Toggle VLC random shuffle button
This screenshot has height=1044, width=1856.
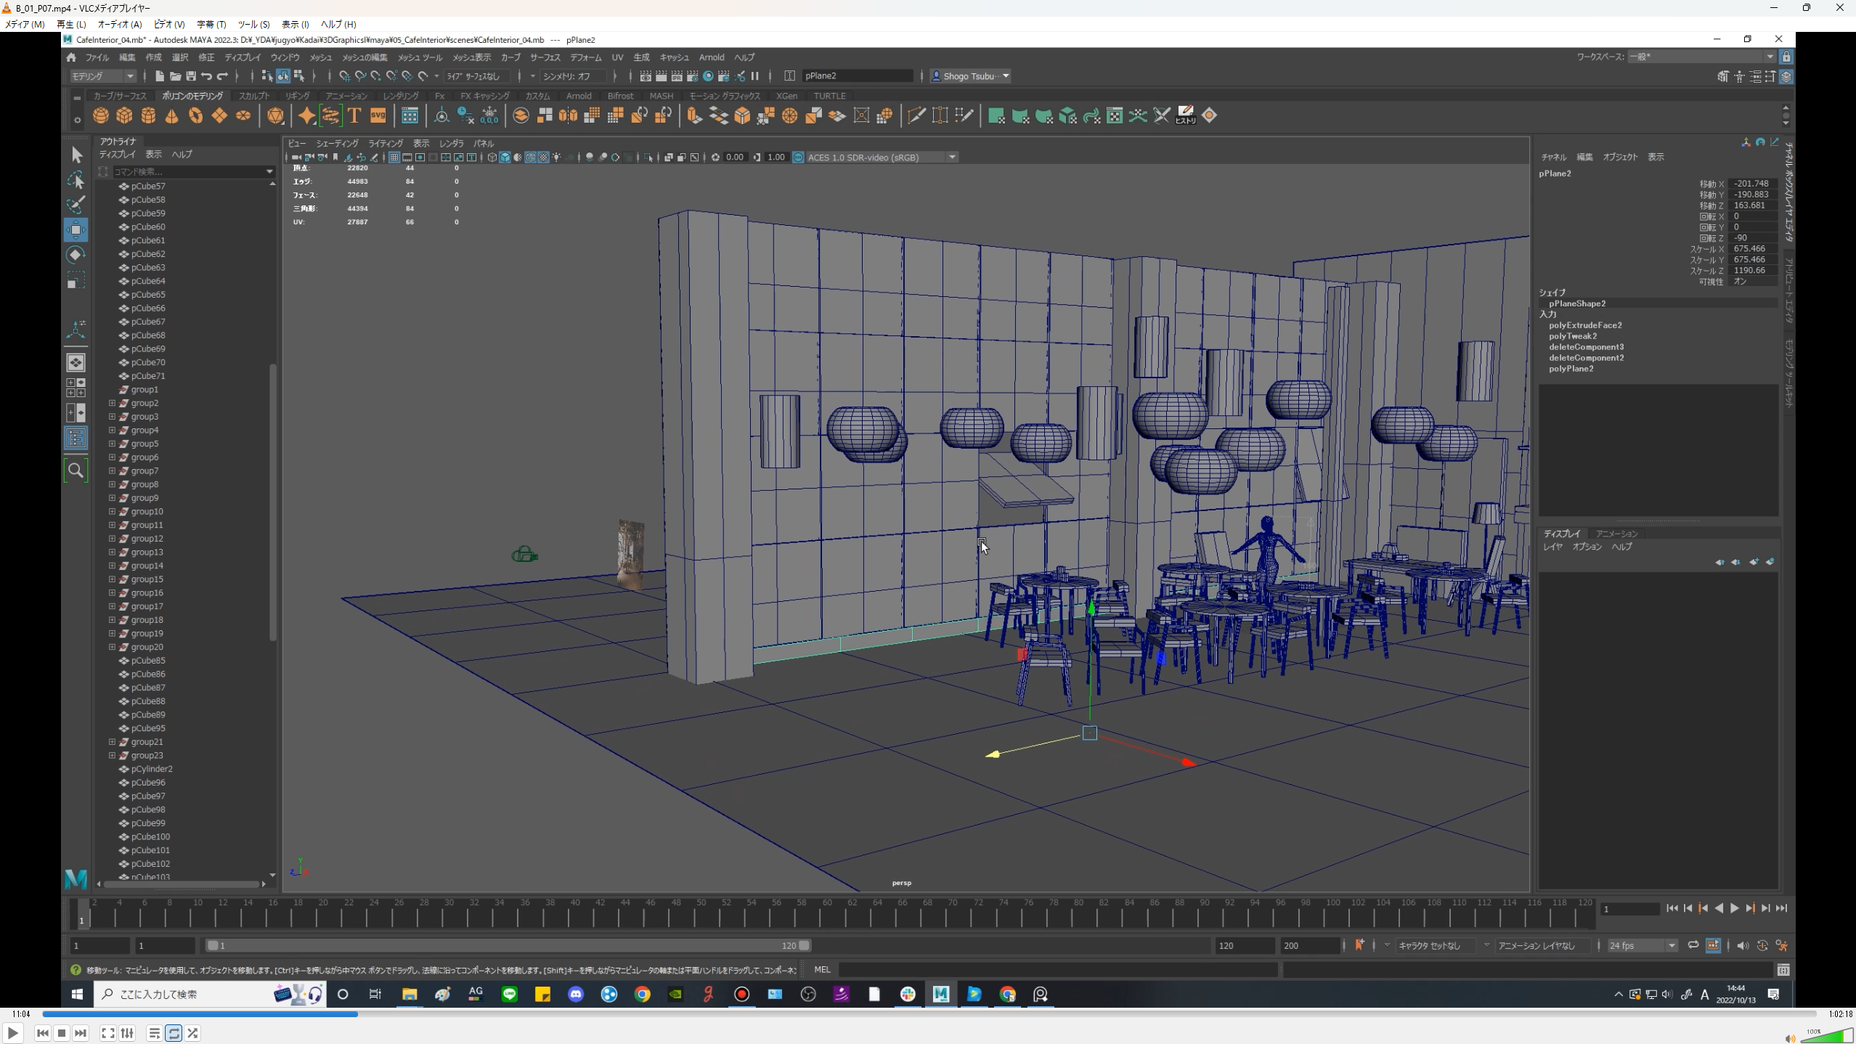tap(192, 1033)
